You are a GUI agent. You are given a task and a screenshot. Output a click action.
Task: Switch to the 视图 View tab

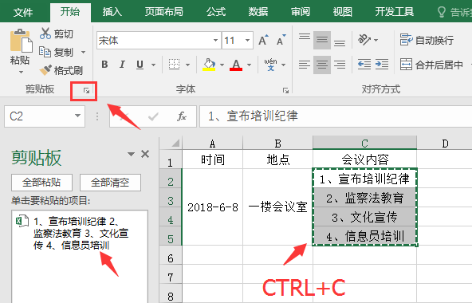pyautogui.click(x=343, y=12)
